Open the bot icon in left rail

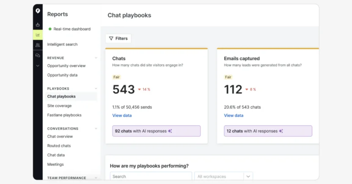pyautogui.click(x=38, y=25)
